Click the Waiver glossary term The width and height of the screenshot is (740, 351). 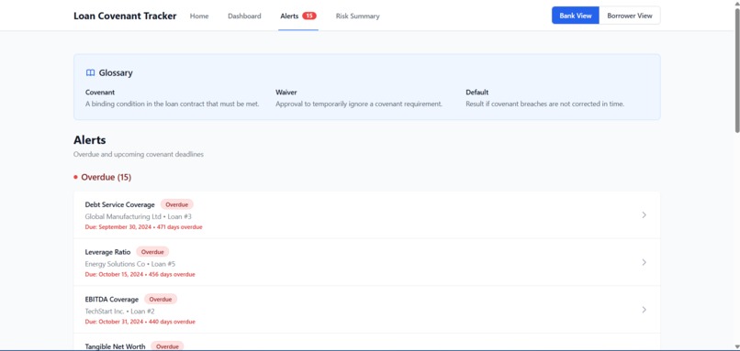[286, 93]
